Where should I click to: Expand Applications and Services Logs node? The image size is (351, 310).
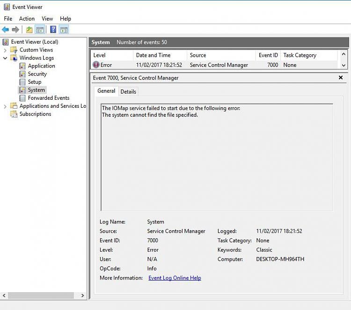pos(5,106)
